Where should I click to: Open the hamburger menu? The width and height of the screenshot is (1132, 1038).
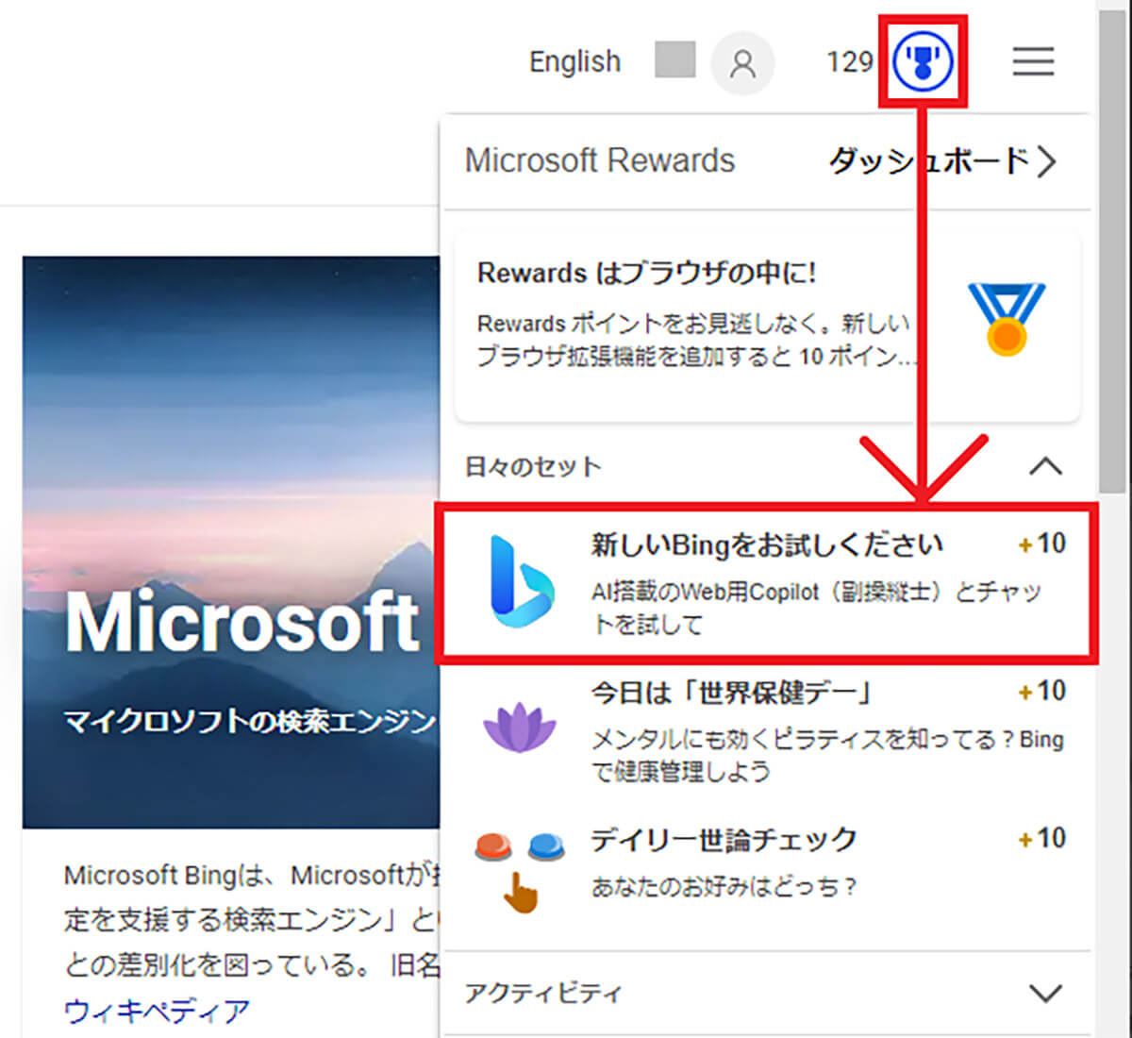click(1033, 61)
